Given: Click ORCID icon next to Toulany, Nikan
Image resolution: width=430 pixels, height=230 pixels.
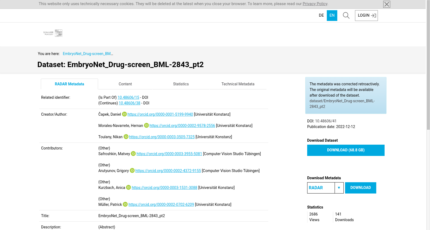Looking at the screenshot, I should tap(126, 137).
